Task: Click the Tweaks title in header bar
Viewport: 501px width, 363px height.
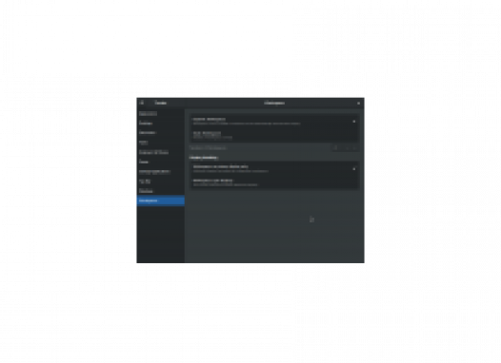Action: pos(160,103)
